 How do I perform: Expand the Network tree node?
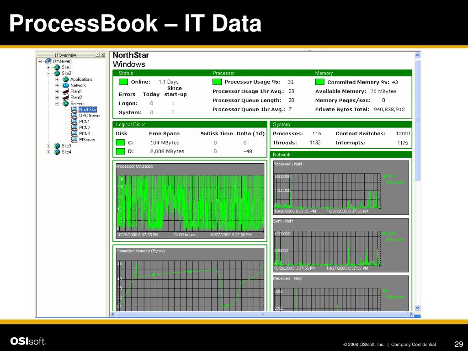point(57,85)
